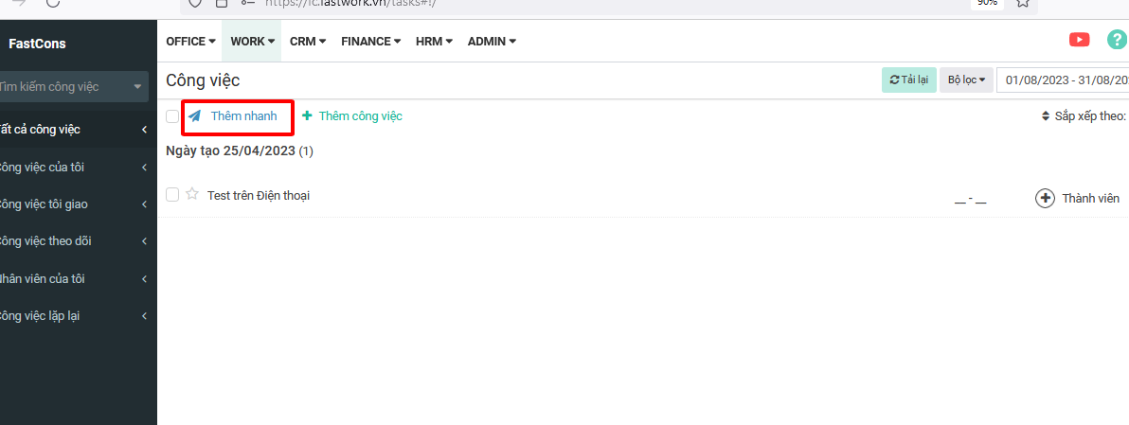1129x425 pixels.
Task: Click the YouTube video icon
Action: [1079, 40]
